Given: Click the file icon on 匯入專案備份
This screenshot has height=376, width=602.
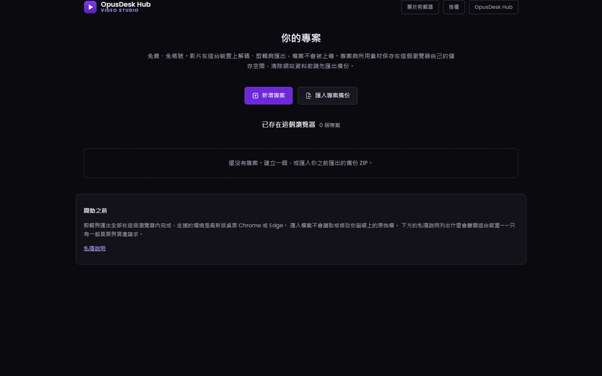Looking at the screenshot, I should [309, 96].
